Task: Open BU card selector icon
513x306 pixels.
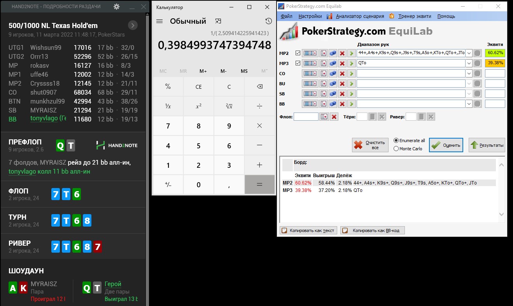Action: coord(323,83)
